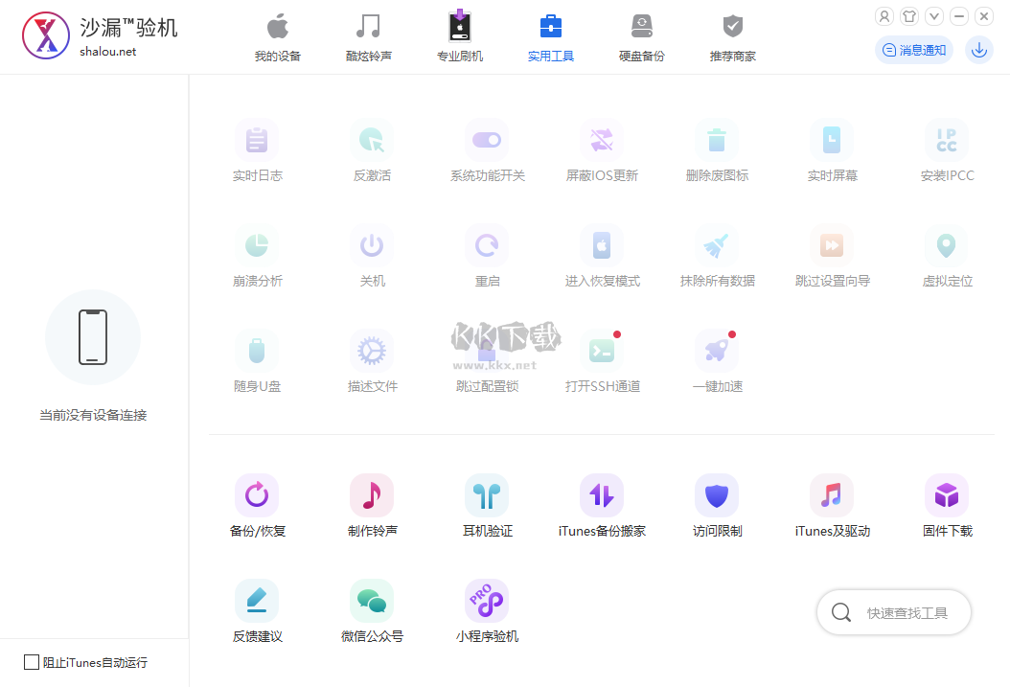Image resolution: width=1010 pixels, height=687 pixels.
Task: Launch the 制作铃声 ringtone maker
Action: pos(372,495)
